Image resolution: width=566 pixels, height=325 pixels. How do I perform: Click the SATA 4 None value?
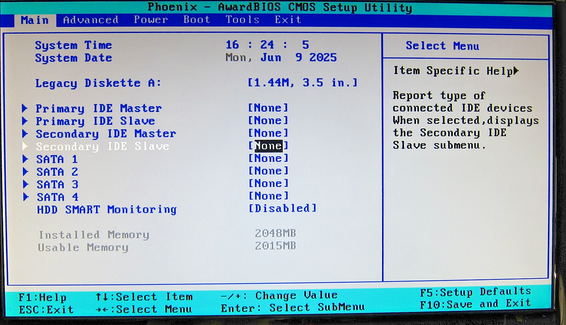click(268, 196)
